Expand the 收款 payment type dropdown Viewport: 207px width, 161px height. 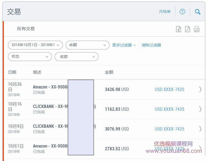[76, 57]
